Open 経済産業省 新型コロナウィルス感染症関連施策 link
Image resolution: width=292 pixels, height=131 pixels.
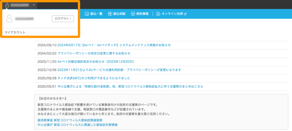(70, 120)
